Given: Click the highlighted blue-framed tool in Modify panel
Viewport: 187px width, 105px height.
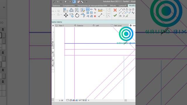Looking at the screenshot, I should coord(88,9).
